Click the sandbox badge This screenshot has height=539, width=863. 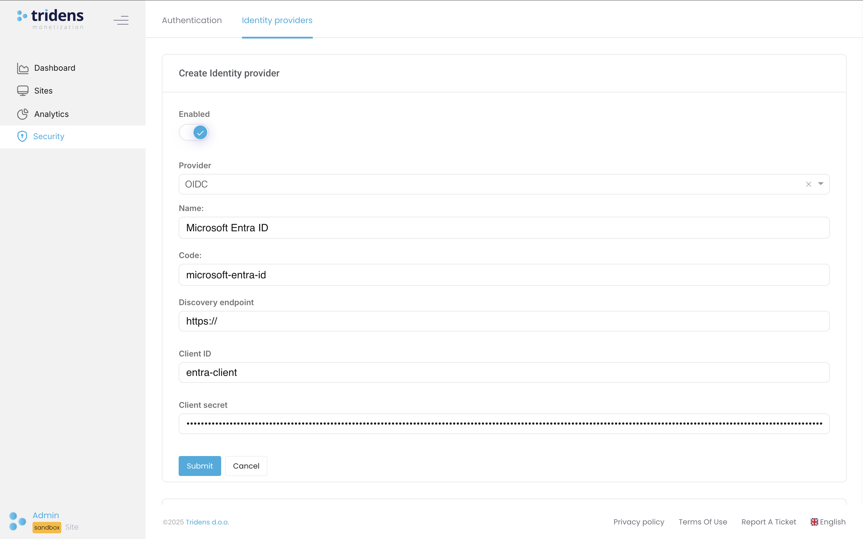coord(47,527)
